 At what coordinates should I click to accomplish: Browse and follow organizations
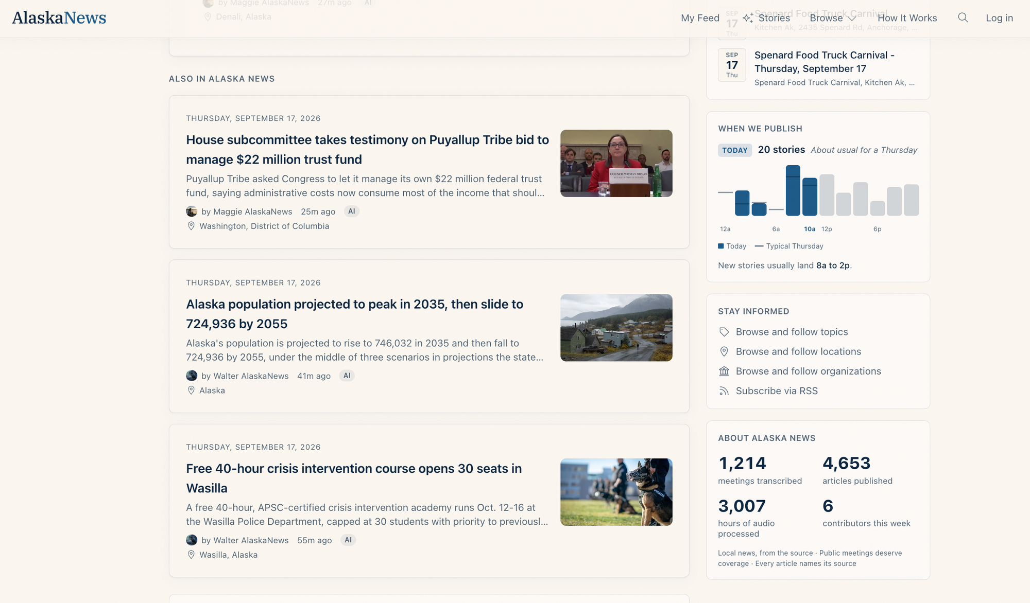808,371
